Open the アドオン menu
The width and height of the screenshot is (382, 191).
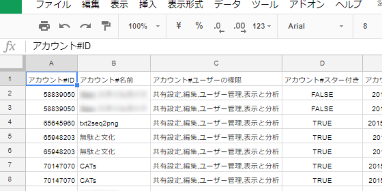pyautogui.click(x=307, y=5)
